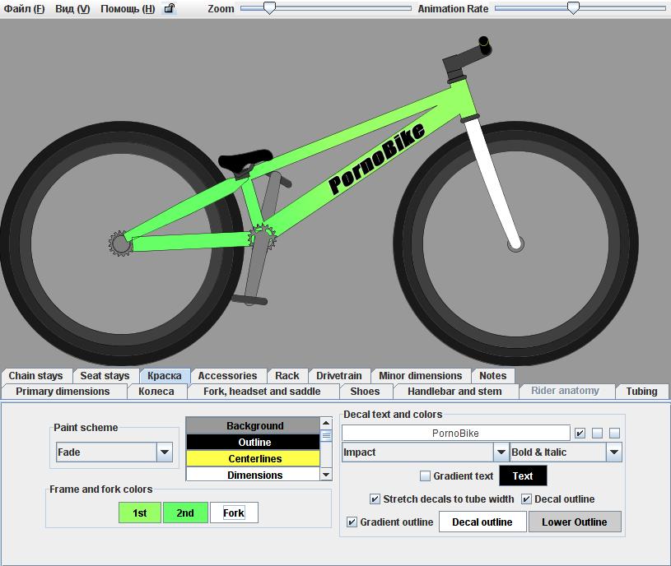Select the Handlebar and stem tab
The height and width of the screenshot is (566, 671).
pyautogui.click(x=454, y=392)
